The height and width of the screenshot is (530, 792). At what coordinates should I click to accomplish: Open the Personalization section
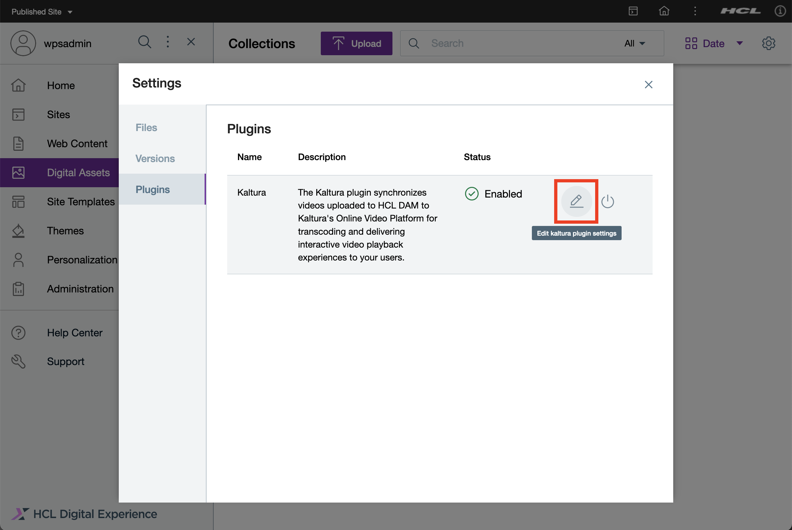tap(82, 260)
